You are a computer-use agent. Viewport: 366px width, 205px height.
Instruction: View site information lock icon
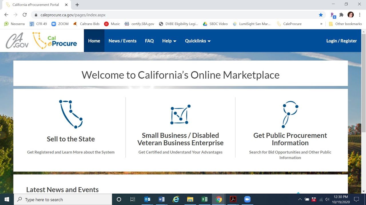pos(36,15)
